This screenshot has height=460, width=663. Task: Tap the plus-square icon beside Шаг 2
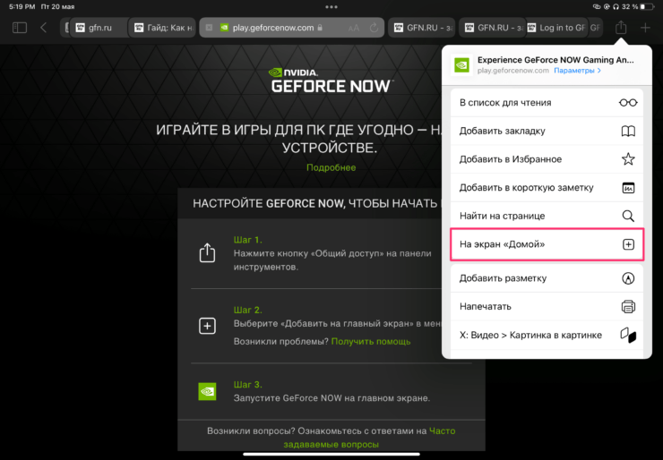(207, 326)
